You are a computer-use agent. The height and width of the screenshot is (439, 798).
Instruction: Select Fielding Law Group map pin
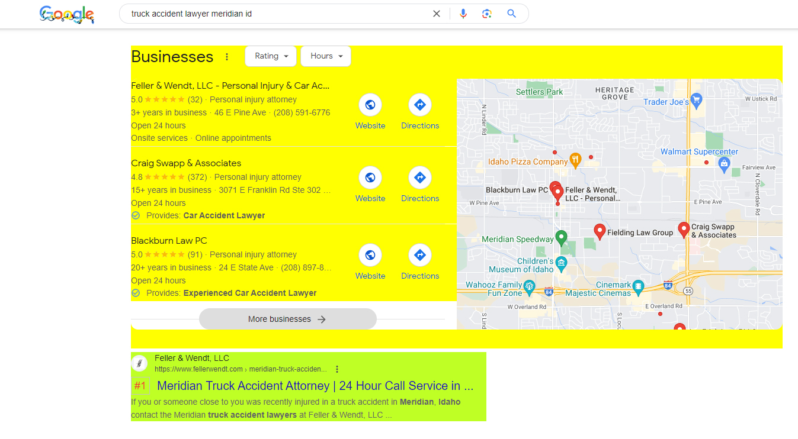[600, 231]
